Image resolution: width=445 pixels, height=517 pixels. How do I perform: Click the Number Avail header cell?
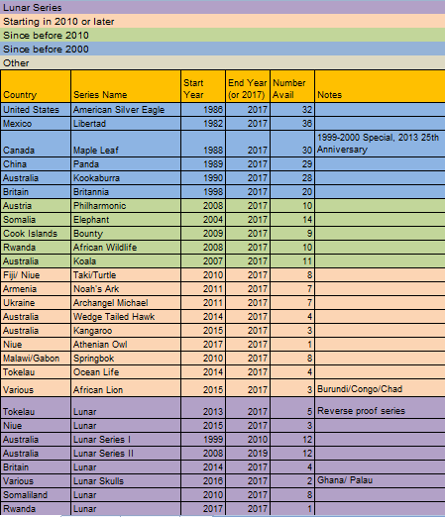[292, 86]
